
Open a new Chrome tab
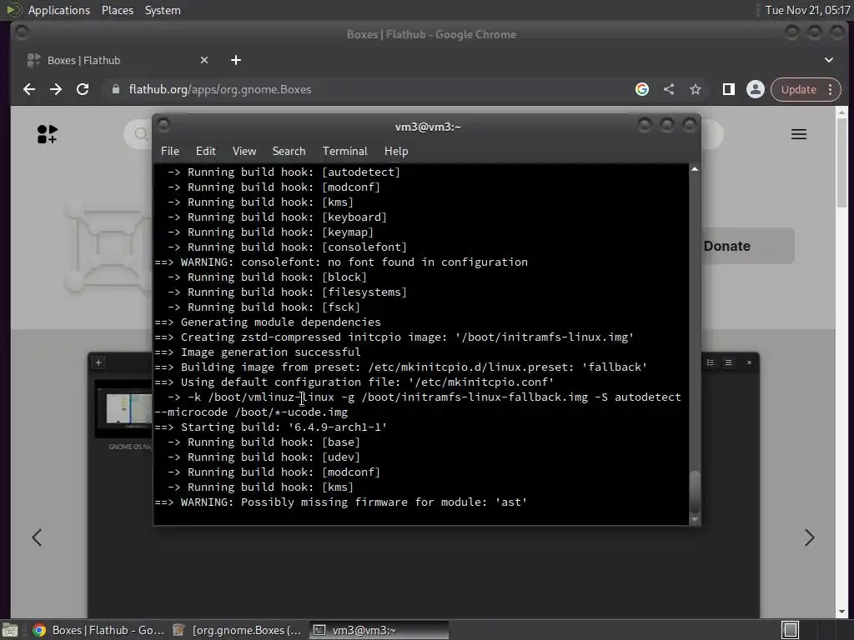236,60
